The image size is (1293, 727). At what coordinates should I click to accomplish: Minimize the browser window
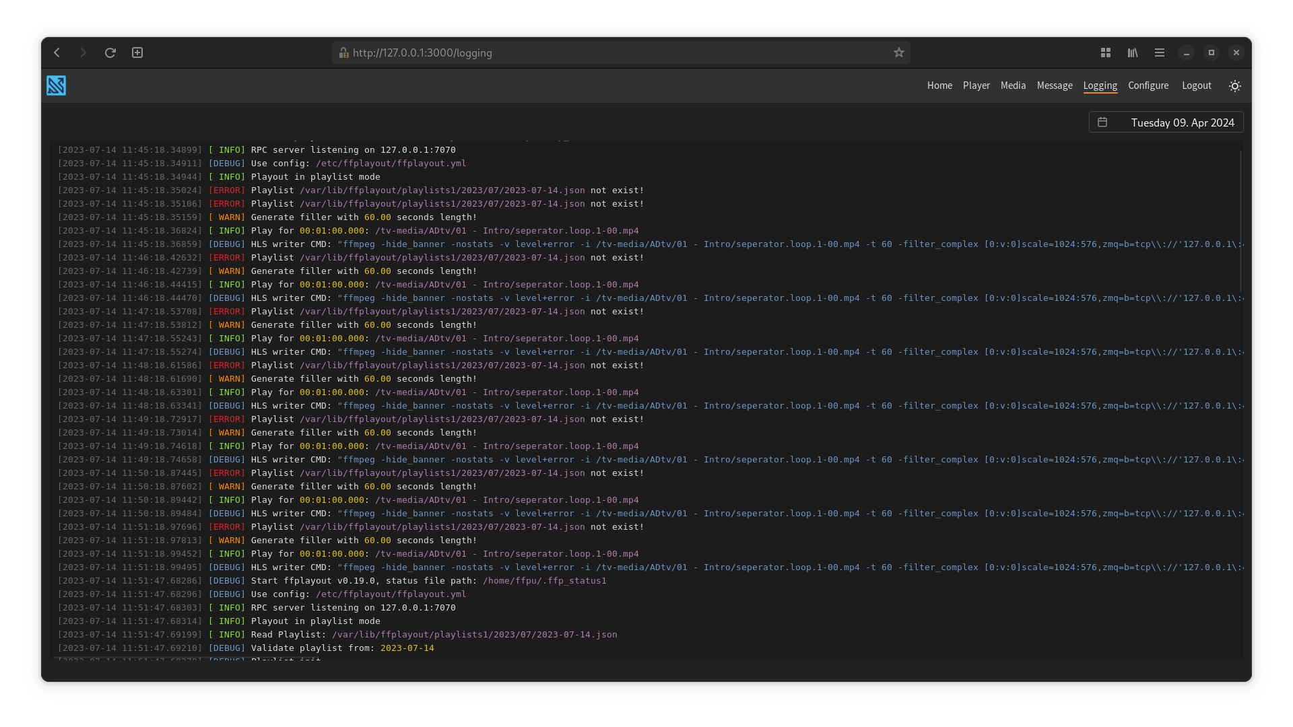(1187, 53)
